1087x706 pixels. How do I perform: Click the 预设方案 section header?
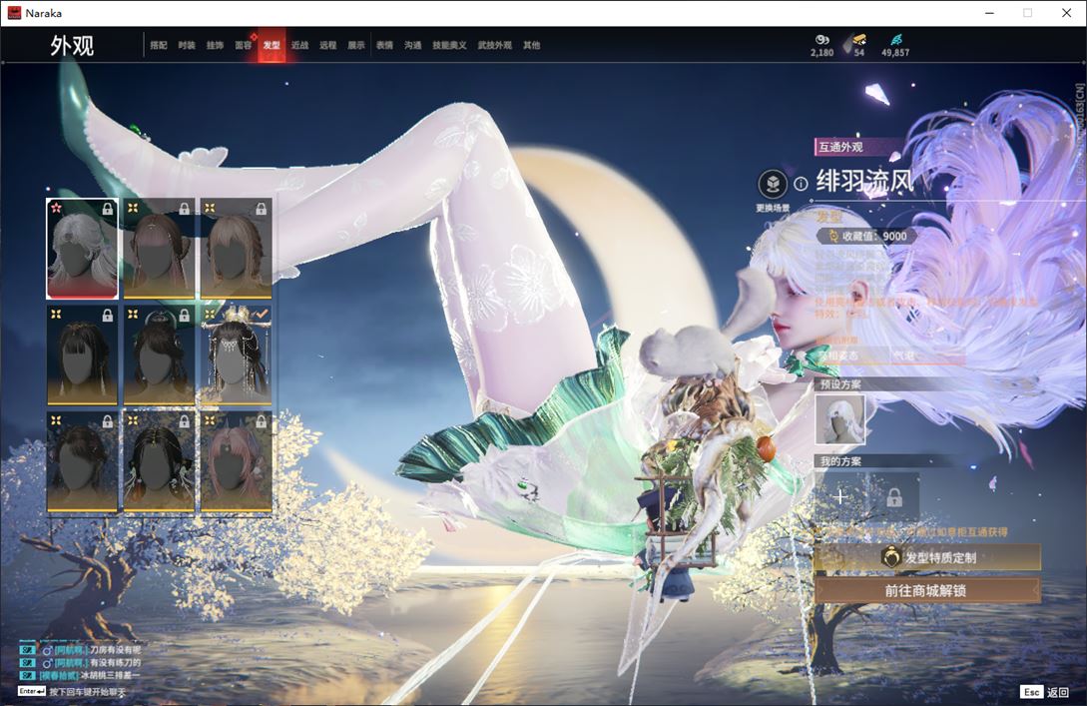[x=840, y=384]
